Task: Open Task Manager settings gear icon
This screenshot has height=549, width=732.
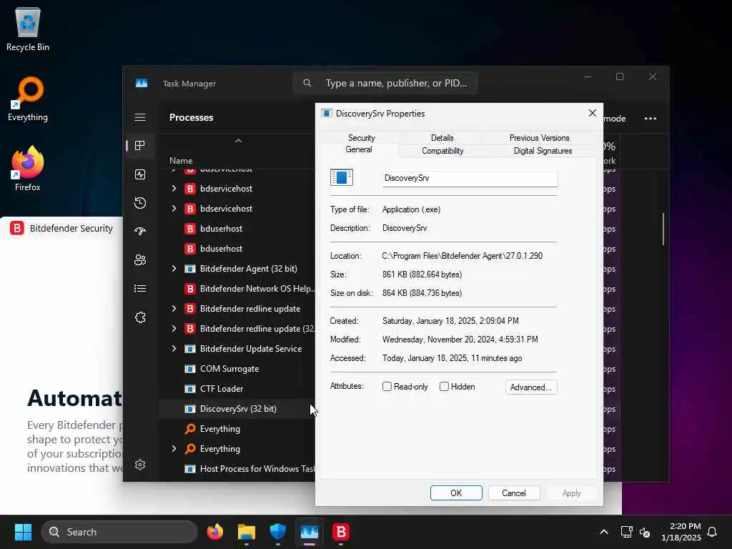Action: click(x=140, y=465)
